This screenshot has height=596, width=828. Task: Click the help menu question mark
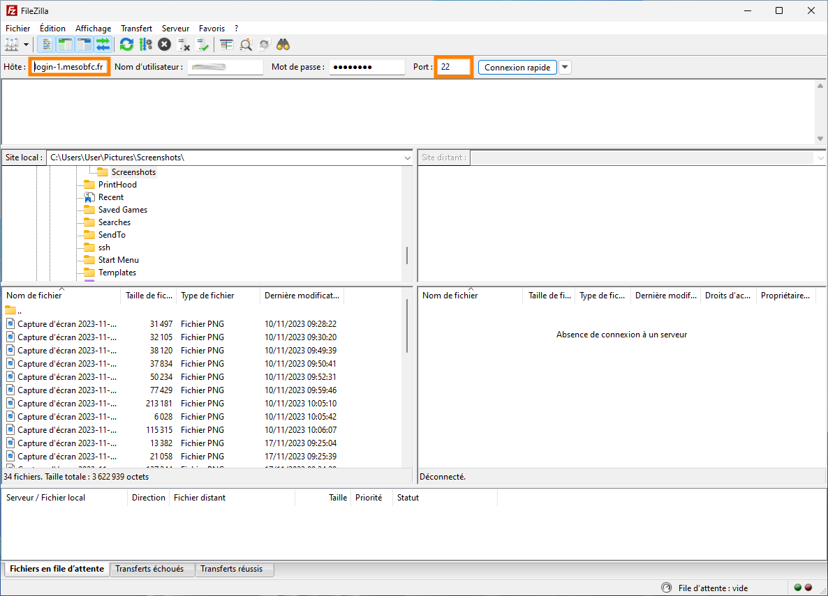236,28
